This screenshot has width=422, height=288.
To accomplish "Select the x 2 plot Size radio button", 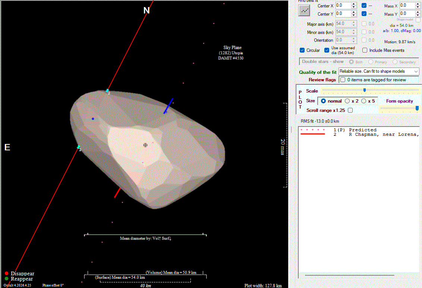I will point(347,101).
